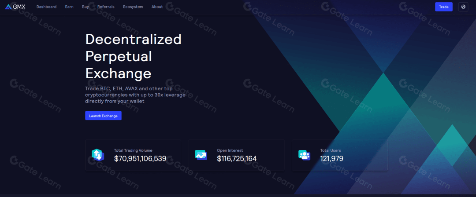
Task: Open the Dashboard menu item
Action: click(x=46, y=7)
